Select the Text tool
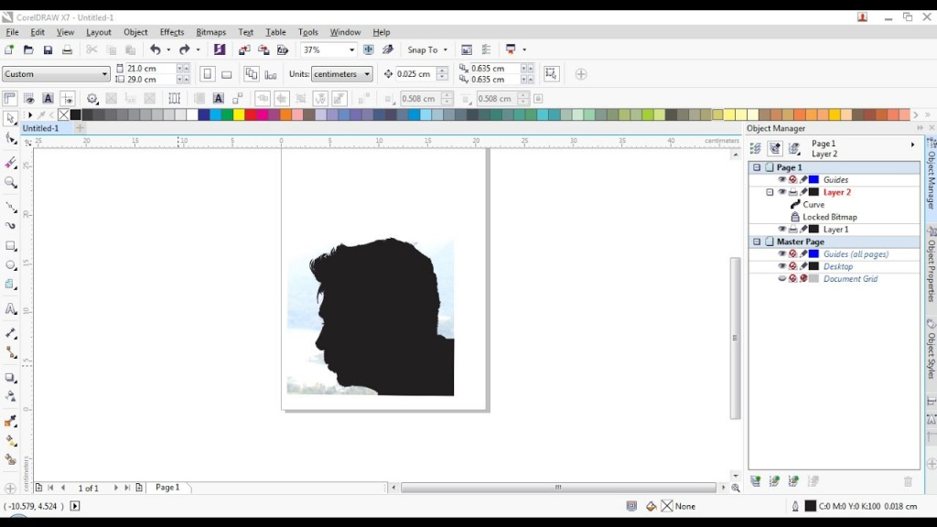 (10, 309)
